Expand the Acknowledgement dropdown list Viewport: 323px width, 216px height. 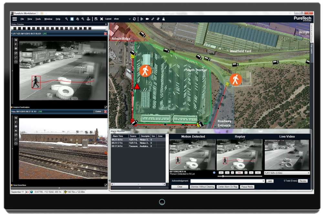click(x=263, y=181)
